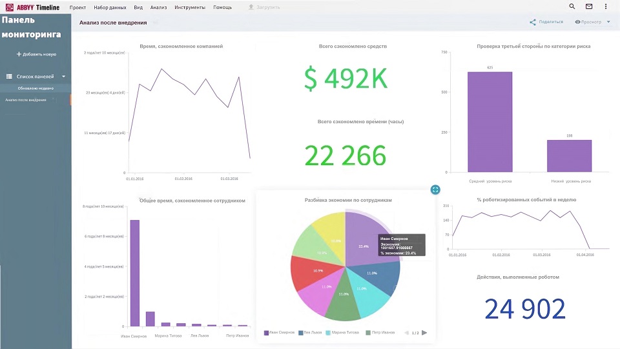Image resolution: width=620 pixels, height=349 pixels.
Task: Open the Инструменты menu
Action: pyautogui.click(x=190, y=8)
